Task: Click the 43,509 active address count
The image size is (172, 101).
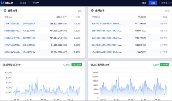Action: pyautogui.click(x=66, y=65)
